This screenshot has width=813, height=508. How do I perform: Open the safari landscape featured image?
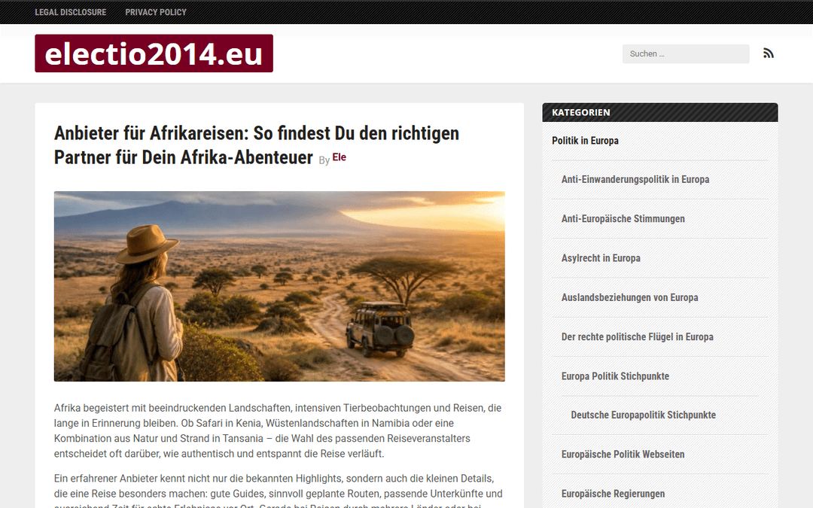tap(279, 286)
